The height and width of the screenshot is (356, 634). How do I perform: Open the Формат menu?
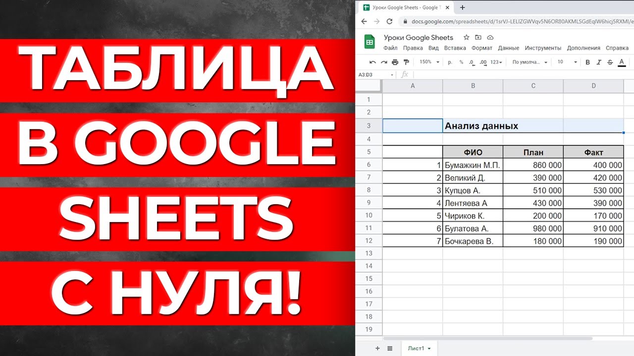tap(482, 48)
